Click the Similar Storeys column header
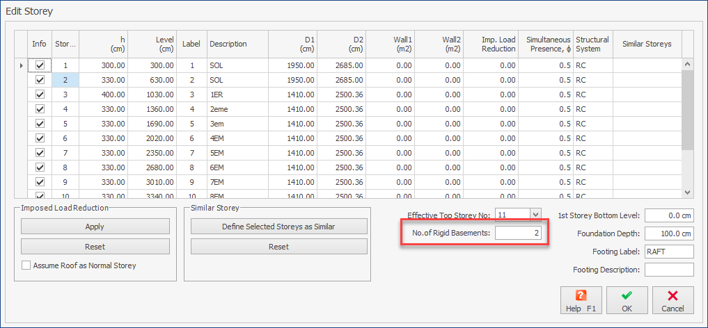 coord(647,44)
